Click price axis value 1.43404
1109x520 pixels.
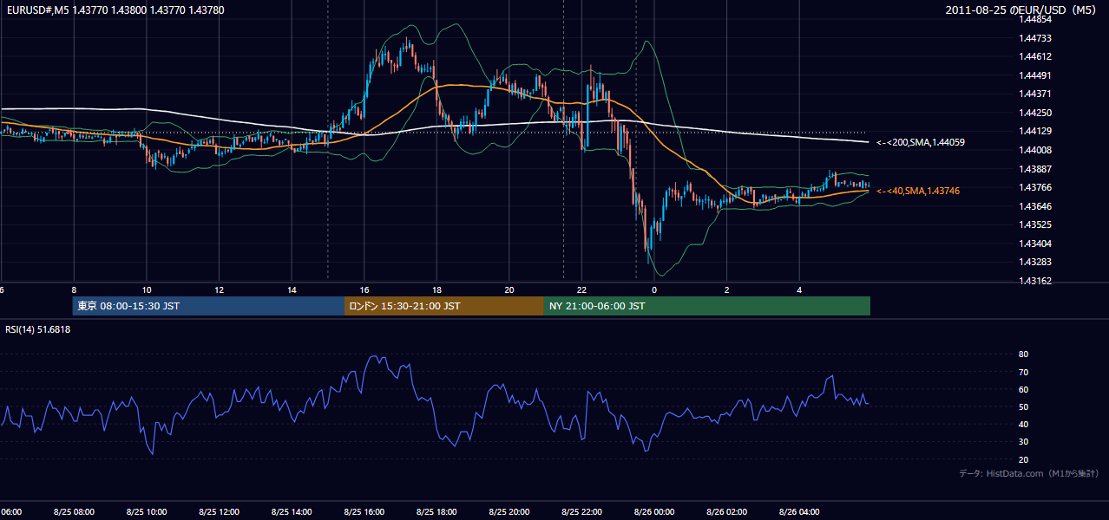point(1035,244)
